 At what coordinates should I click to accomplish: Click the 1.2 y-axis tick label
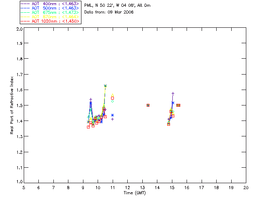(x=19, y=152)
